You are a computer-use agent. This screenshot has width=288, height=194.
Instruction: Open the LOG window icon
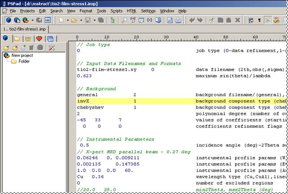(47, 20)
